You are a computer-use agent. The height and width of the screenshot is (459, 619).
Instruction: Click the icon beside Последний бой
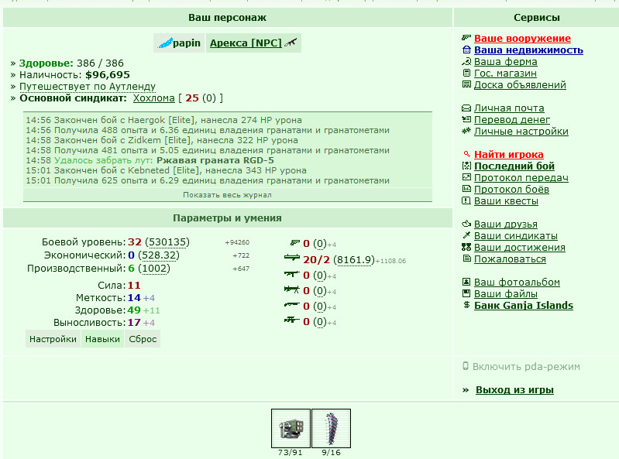pyautogui.click(x=466, y=166)
